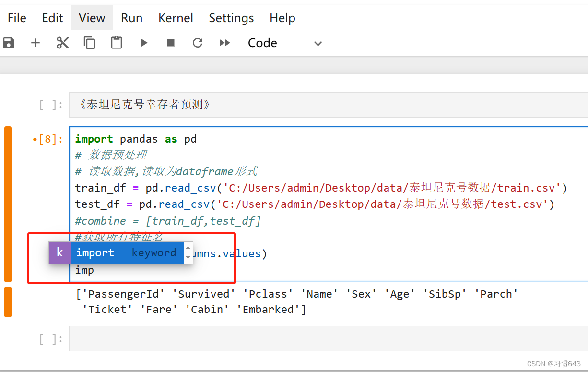Click the empty cell at the bottom
This screenshot has height=372, width=588.
[329, 339]
